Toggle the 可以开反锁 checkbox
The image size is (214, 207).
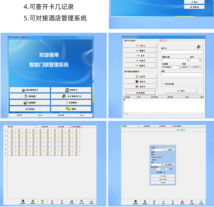click(x=163, y=84)
